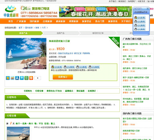Click first QQ在线 icon in floating widget
The width and height of the screenshot is (154, 140).
coord(140,17)
